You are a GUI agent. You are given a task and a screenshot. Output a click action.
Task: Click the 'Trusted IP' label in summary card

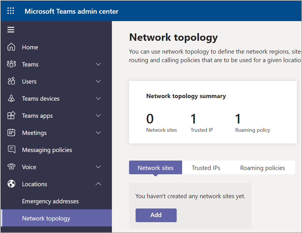click(202, 130)
